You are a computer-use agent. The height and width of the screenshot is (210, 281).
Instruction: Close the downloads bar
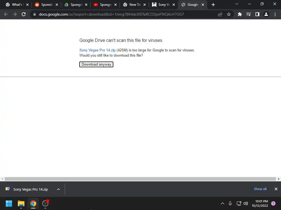point(276,189)
